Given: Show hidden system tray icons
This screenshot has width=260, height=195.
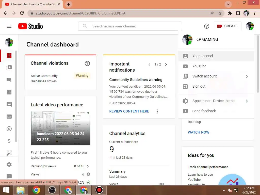Looking at the screenshot, I should tap(224, 190).
